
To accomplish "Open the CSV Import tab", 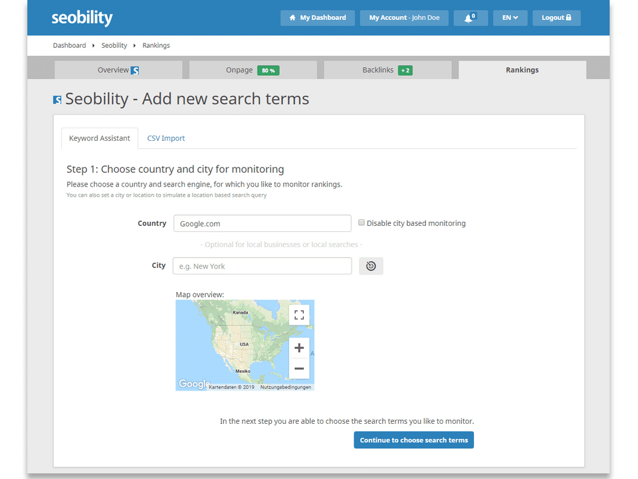I will [166, 138].
